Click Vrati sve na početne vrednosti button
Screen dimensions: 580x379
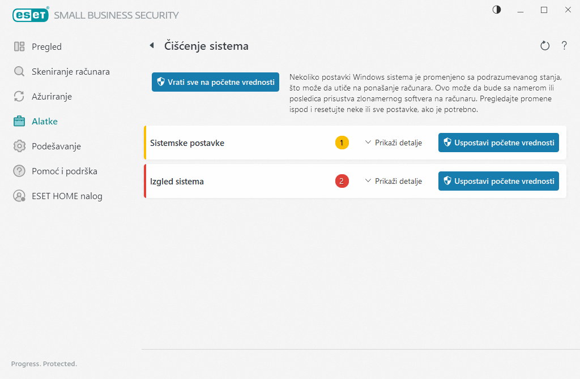(x=215, y=82)
